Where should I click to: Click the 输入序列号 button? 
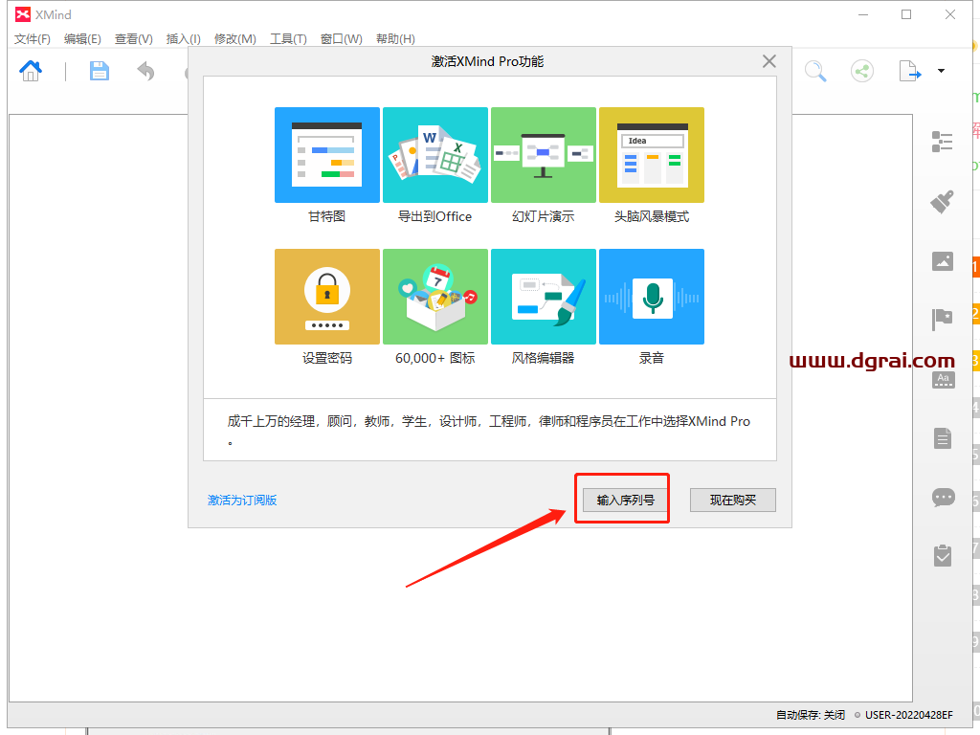pos(622,499)
